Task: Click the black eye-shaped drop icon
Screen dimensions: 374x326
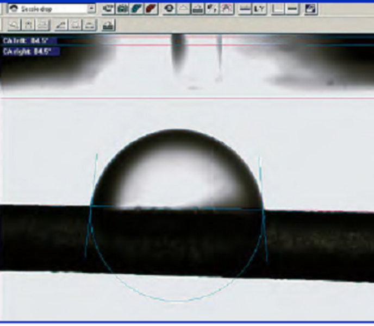Action: click(x=169, y=9)
